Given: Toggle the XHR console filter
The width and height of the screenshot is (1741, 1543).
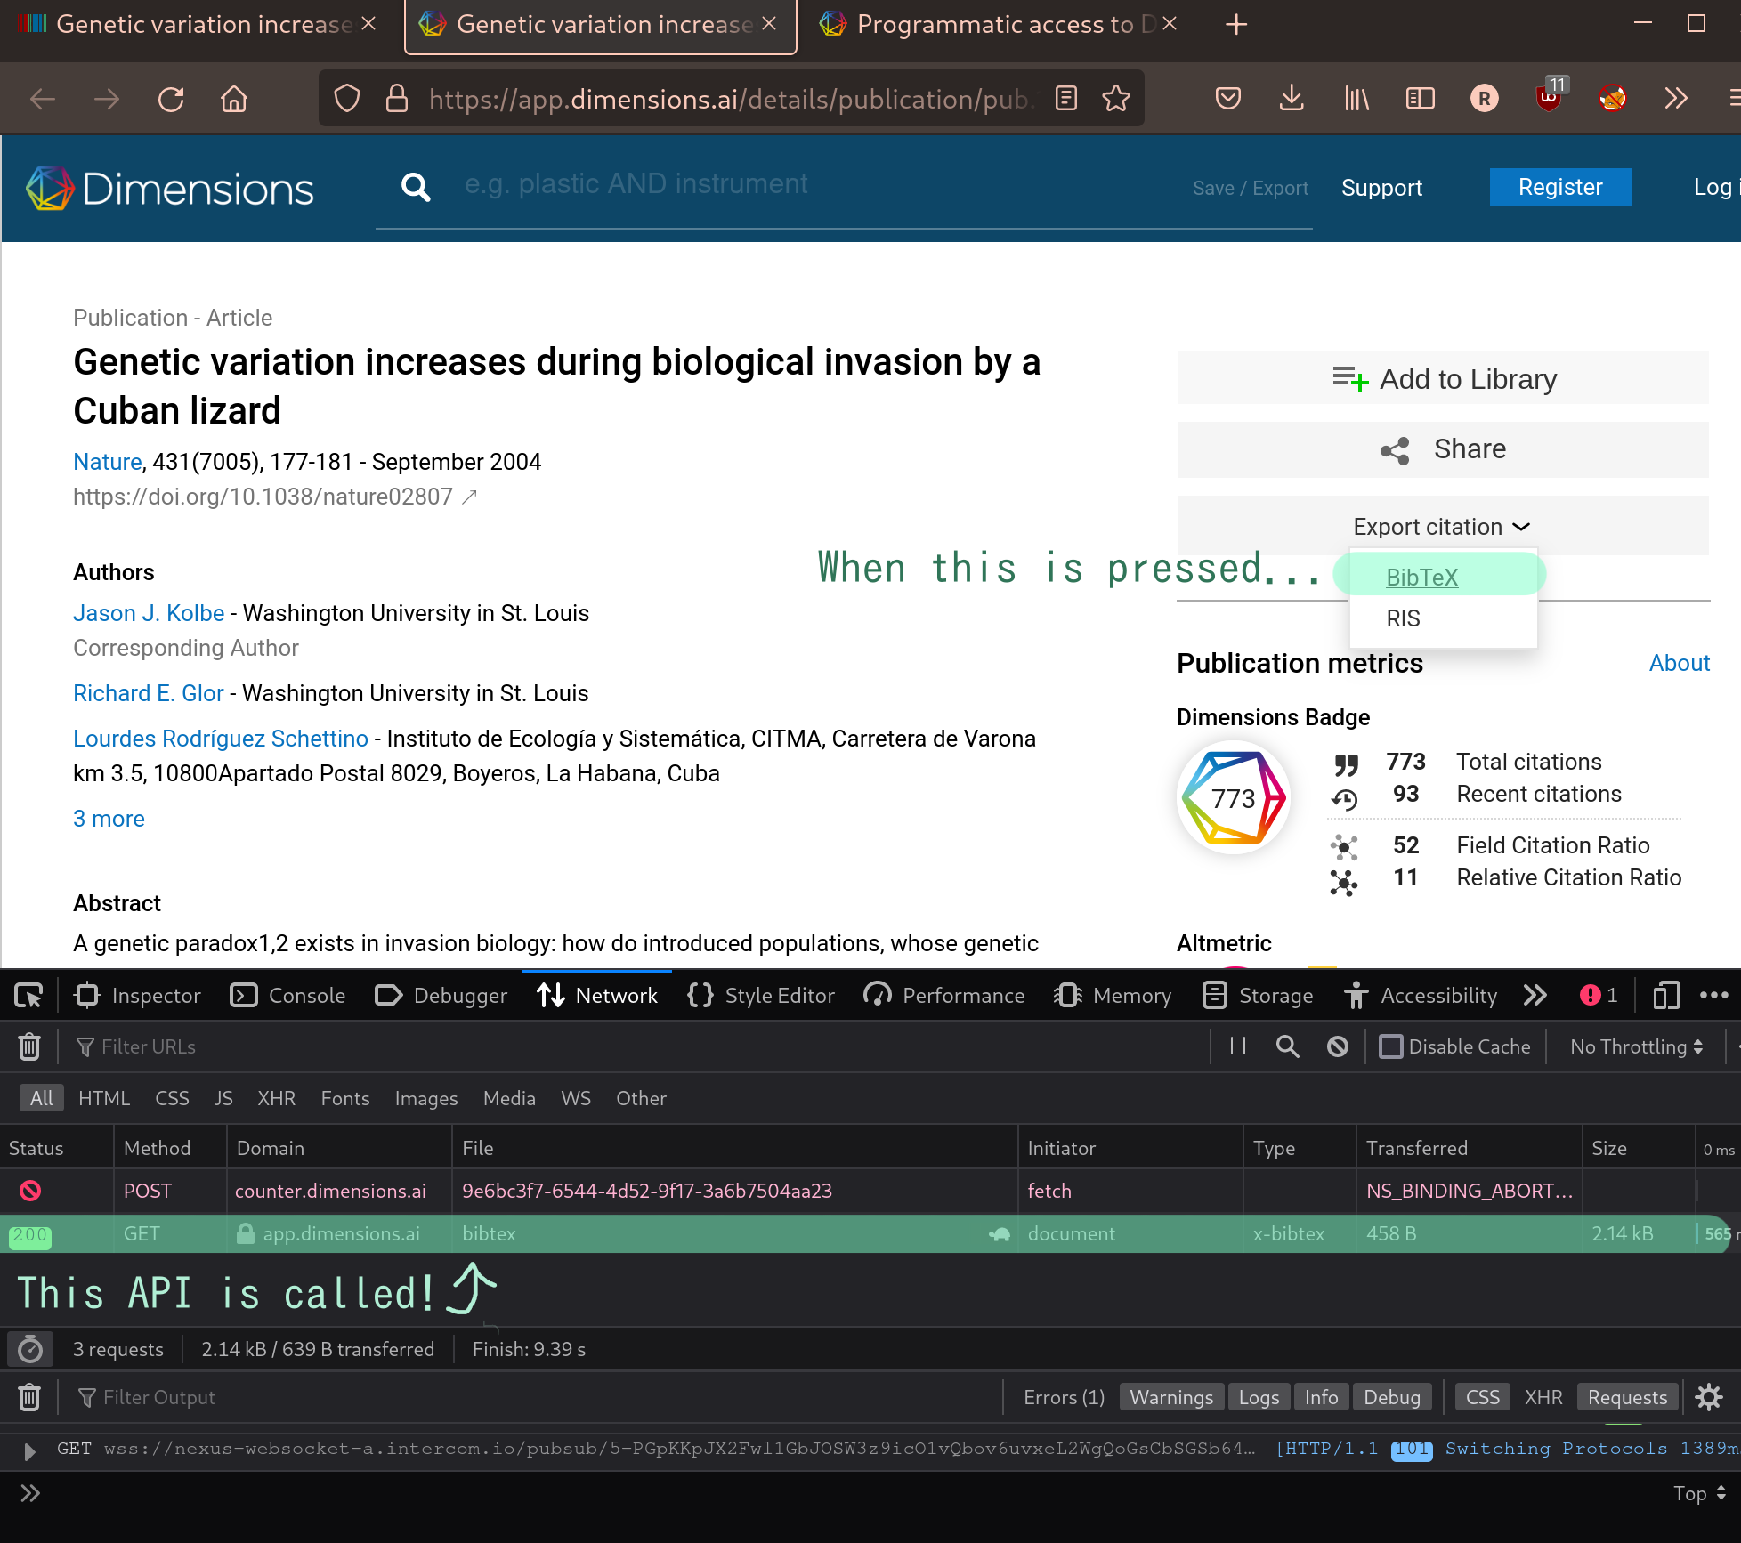Looking at the screenshot, I should [1543, 1398].
